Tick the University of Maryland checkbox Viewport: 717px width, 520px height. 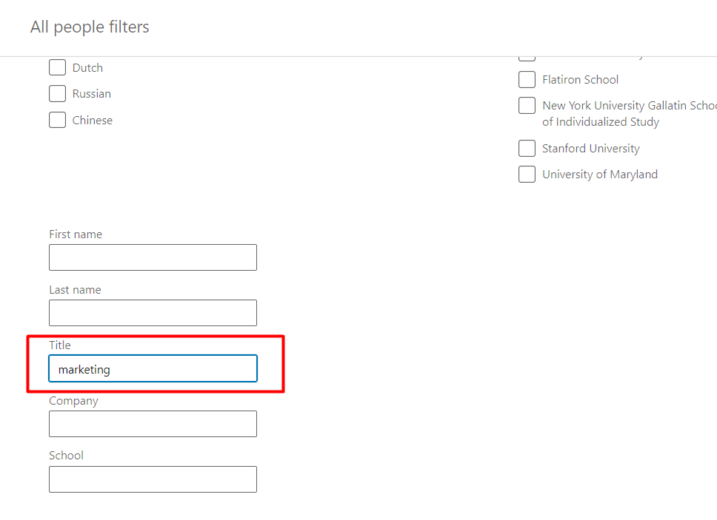(x=527, y=175)
